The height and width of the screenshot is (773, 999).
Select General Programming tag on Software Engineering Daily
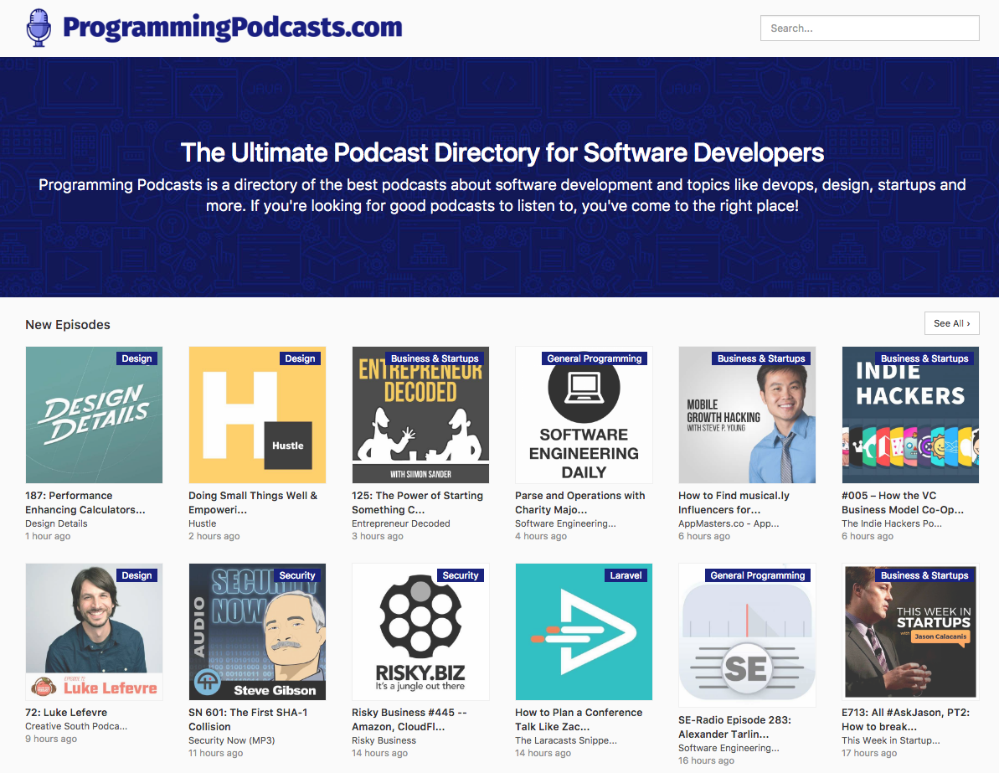pyautogui.click(x=595, y=358)
